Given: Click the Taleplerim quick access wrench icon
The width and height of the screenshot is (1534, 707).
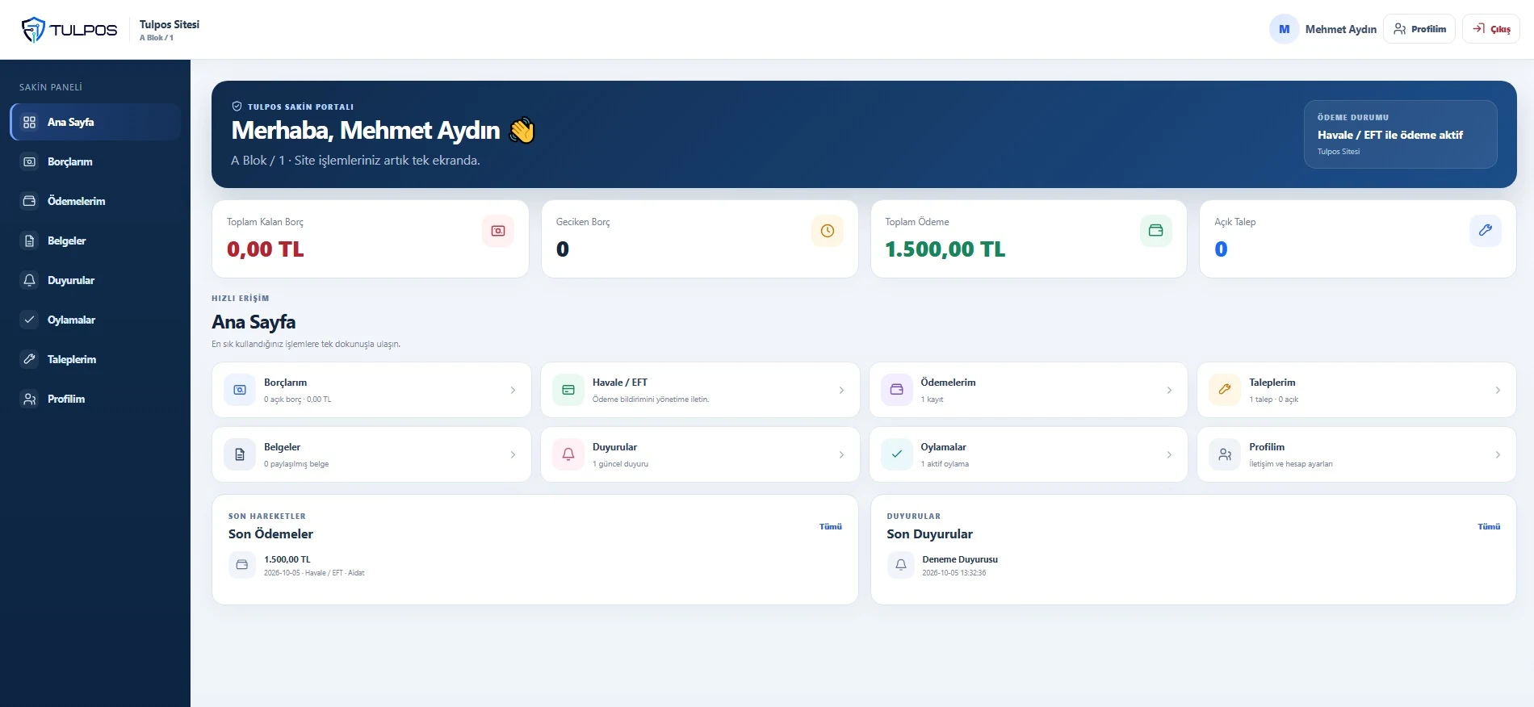Looking at the screenshot, I should pos(1225,390).
